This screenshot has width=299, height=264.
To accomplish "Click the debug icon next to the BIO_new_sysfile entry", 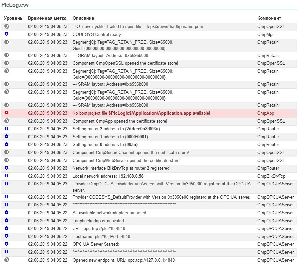I will 6,26.
